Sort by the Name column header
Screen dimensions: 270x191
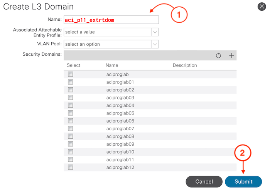click(112, 65)
